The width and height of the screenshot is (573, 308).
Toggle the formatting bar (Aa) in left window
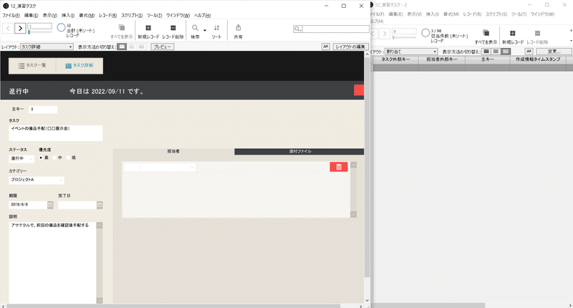click(326, 47)
